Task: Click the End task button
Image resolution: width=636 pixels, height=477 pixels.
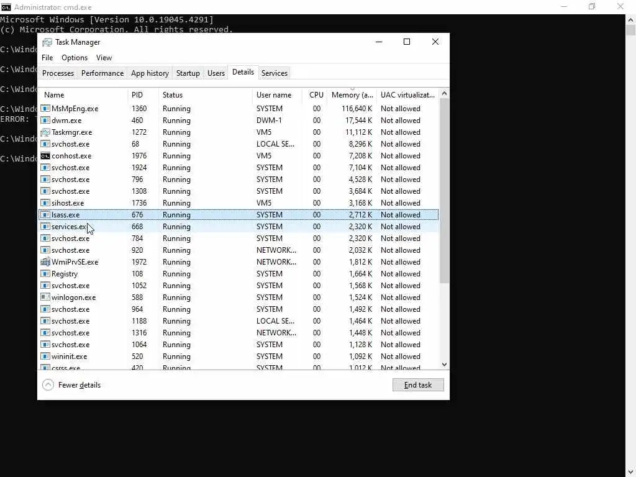Action: click(x=418, y=385)
